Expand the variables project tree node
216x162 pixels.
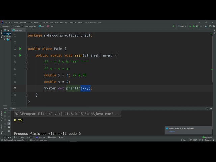coord(4,34)
